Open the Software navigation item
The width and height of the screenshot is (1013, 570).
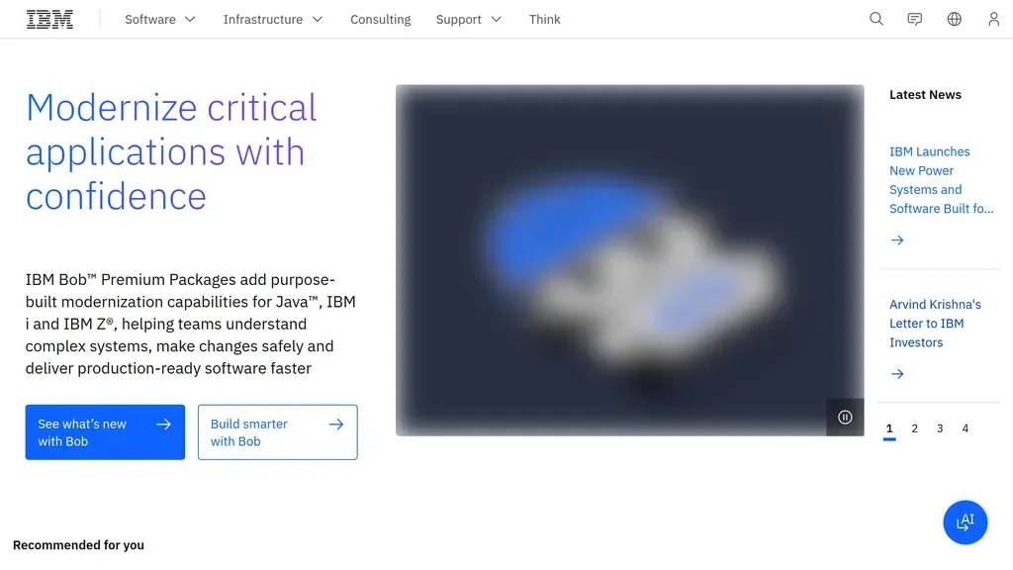150,20
